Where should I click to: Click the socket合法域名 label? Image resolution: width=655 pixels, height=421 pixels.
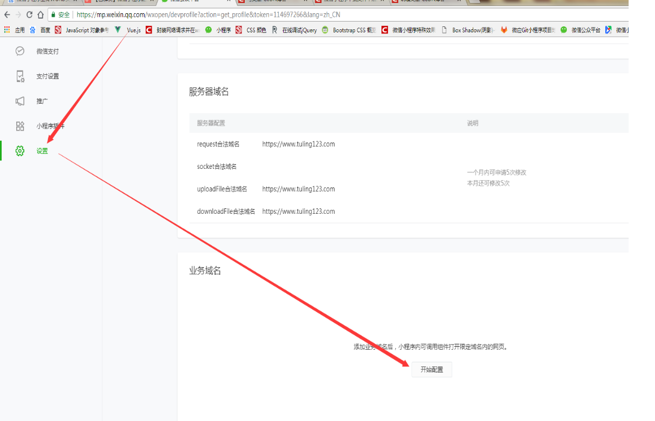[217, 166]
